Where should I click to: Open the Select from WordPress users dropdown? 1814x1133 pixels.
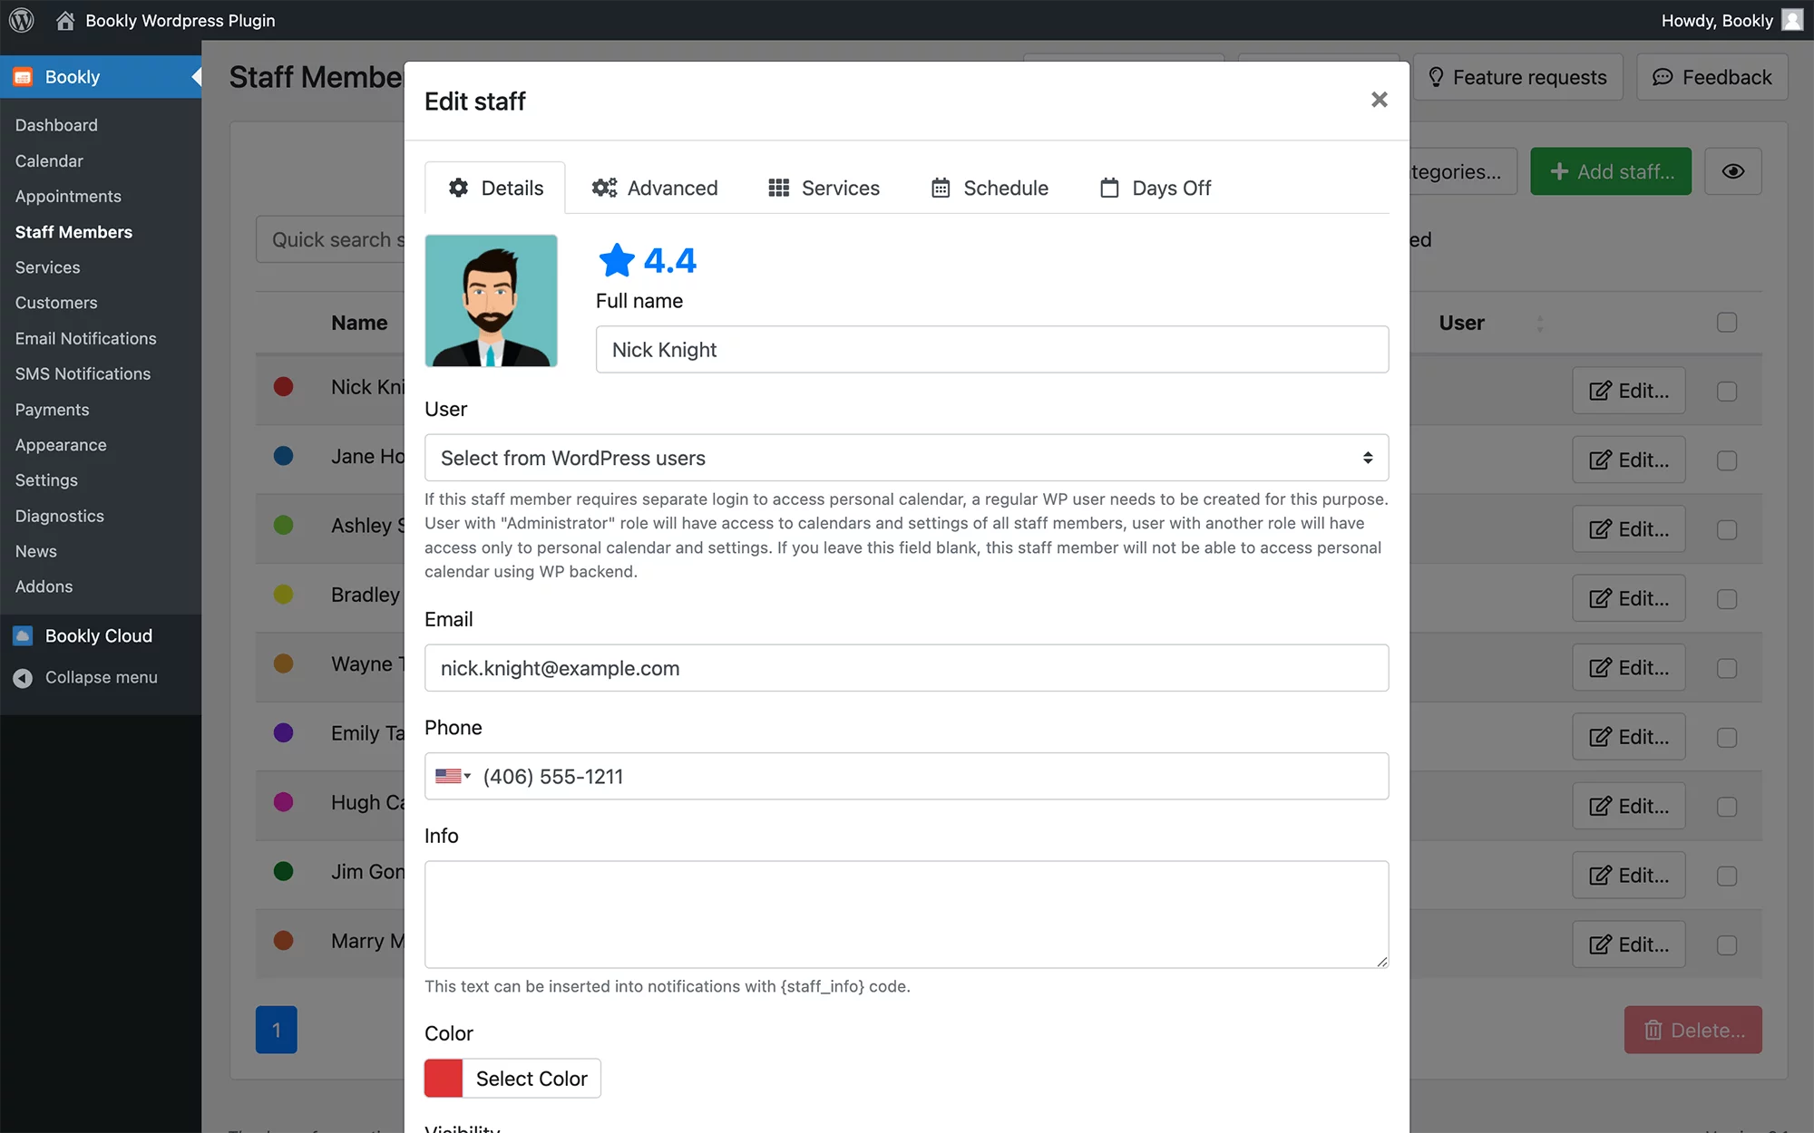coord(906,458)
